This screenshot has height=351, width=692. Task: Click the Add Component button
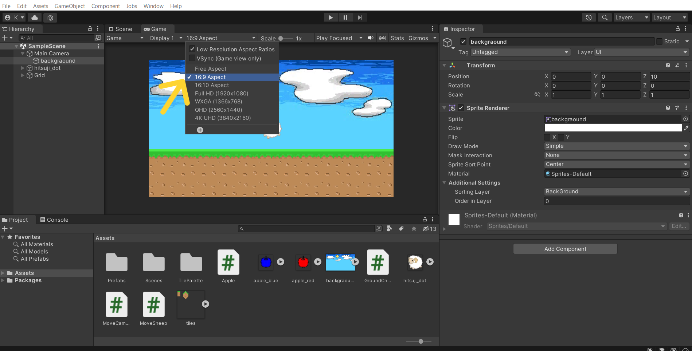(565, 249)
